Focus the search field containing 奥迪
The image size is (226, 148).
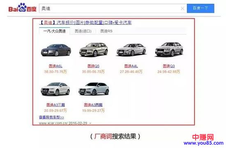point(113,9)
